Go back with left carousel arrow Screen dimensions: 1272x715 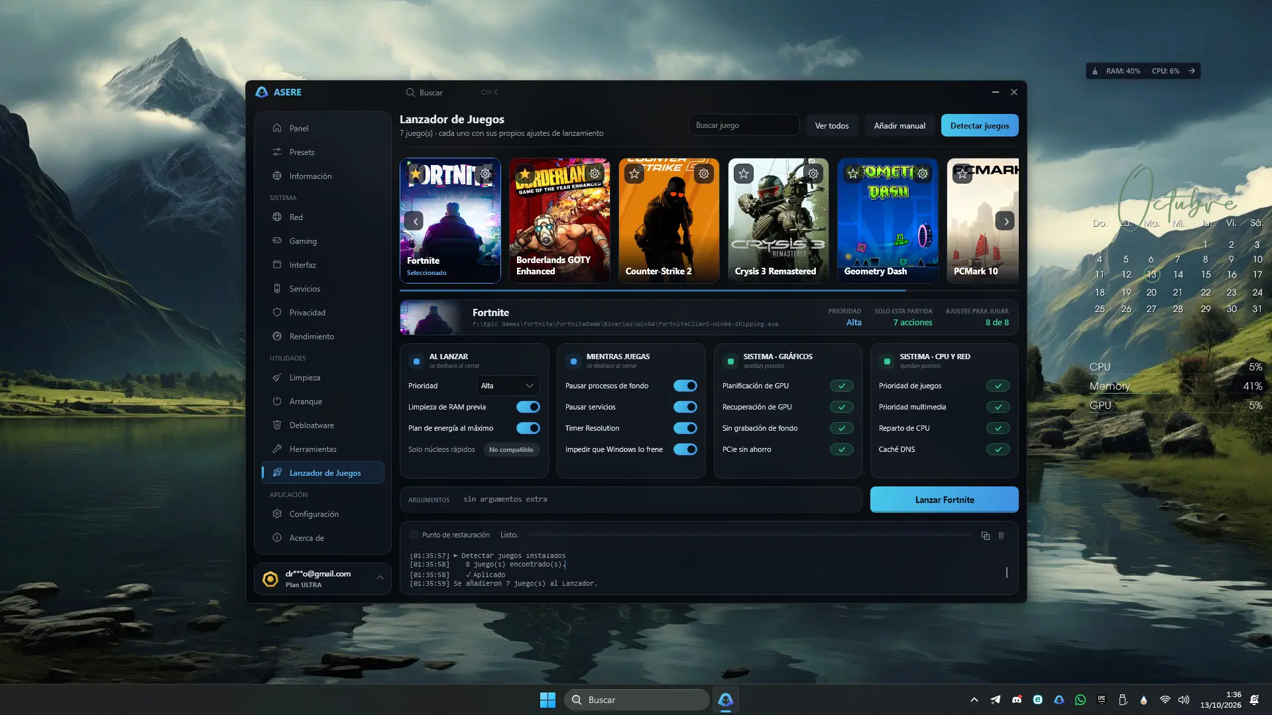click(x=414, y=221)
